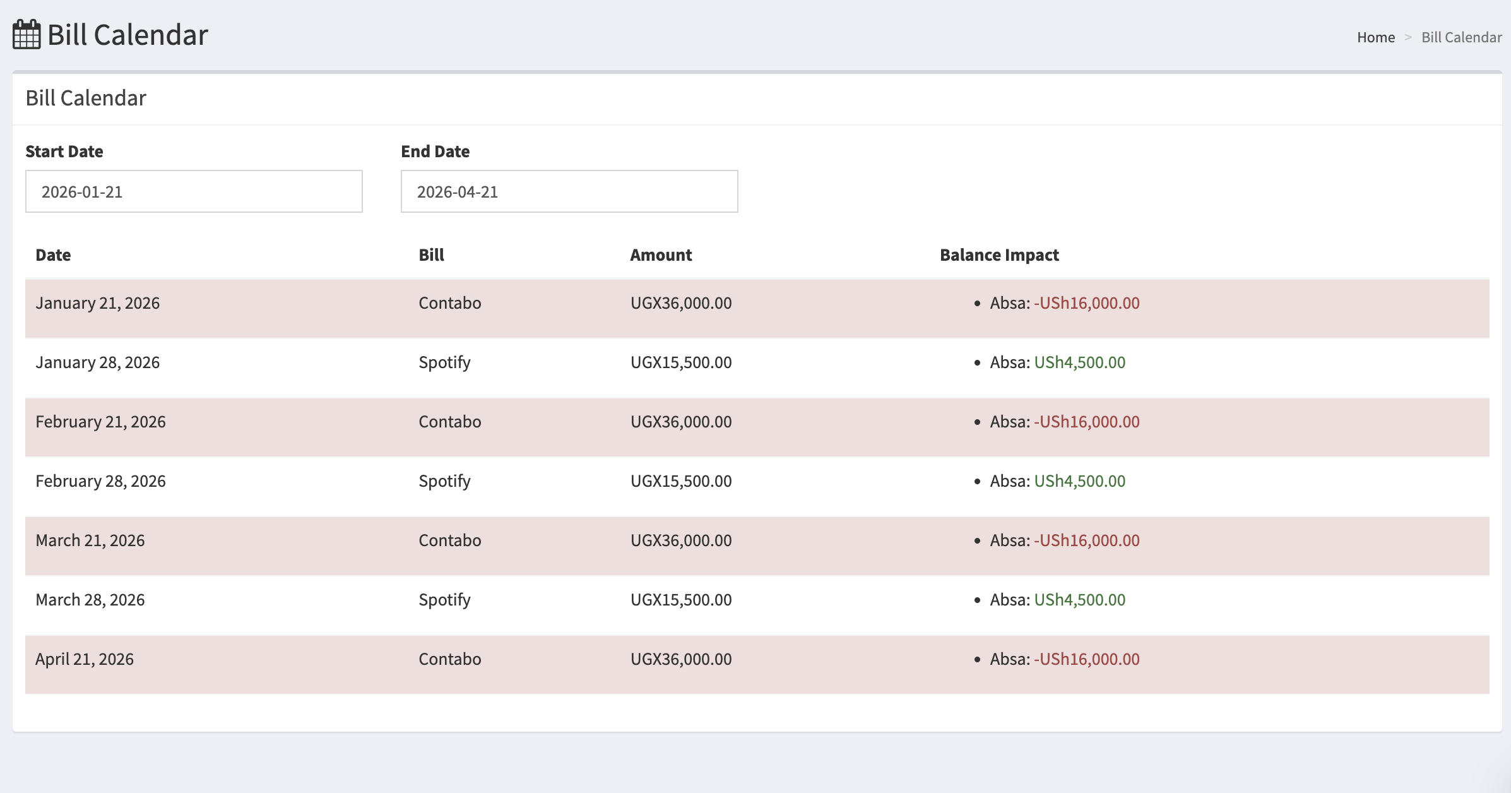Click the Amount column header
The width and height of the screenshot is (1511, 793).
661,255
